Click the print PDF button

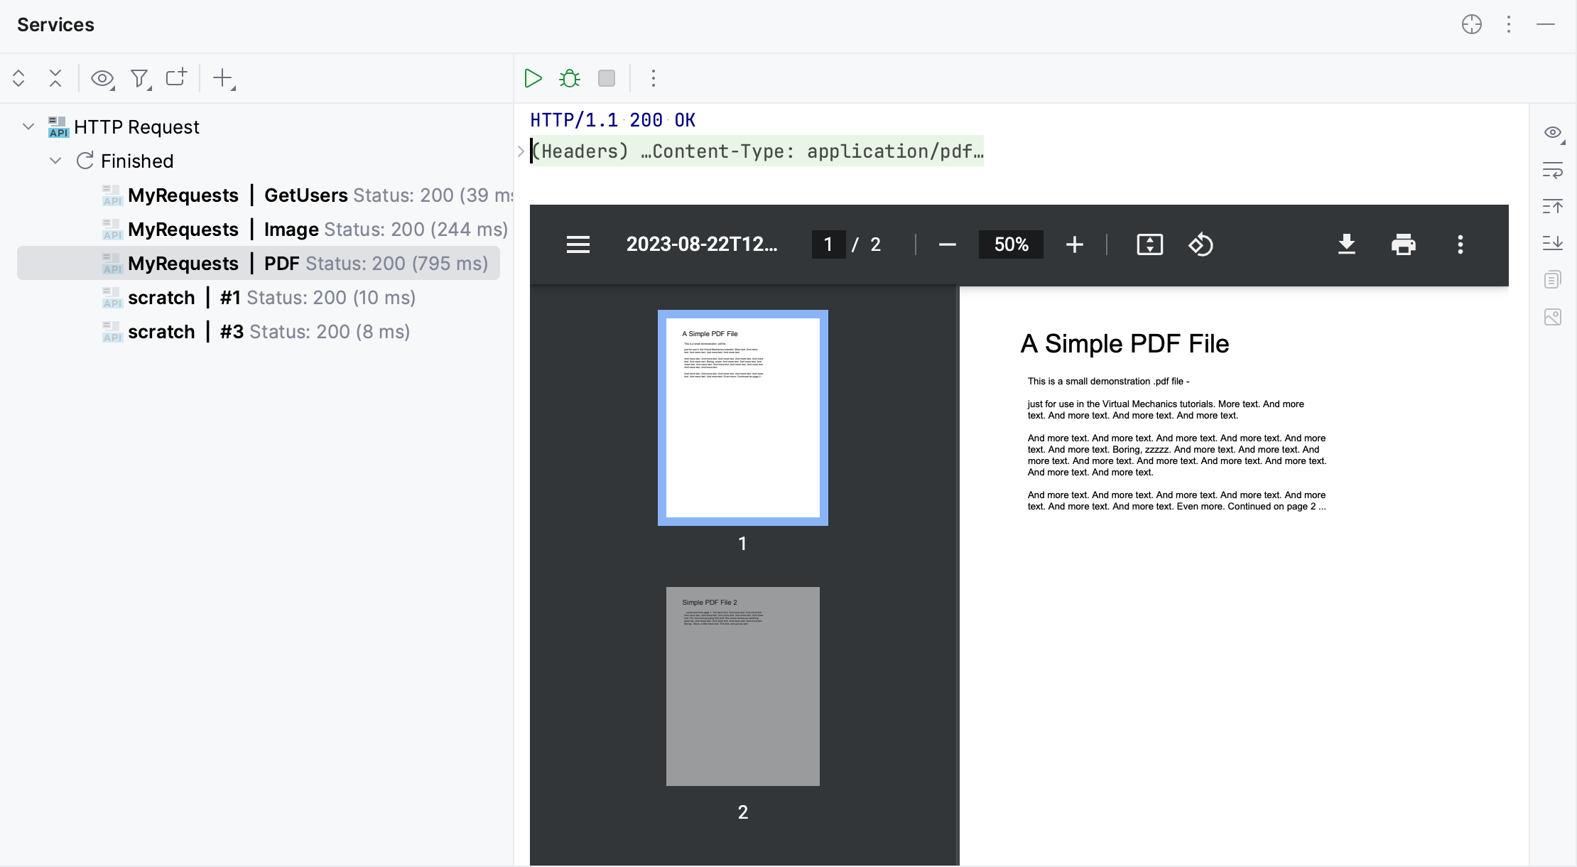[1403, 244]
